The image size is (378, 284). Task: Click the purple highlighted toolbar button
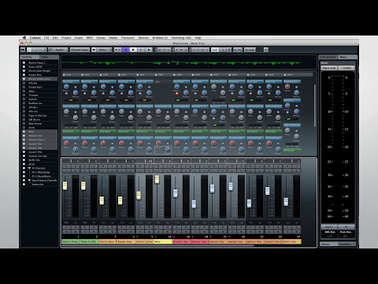coord(125,50)
